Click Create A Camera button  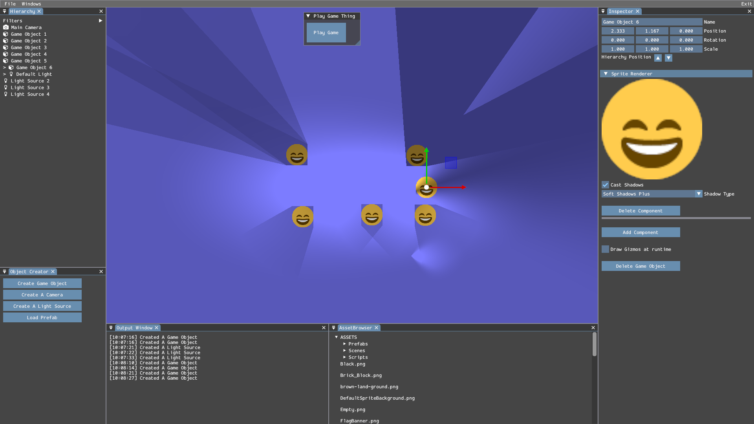click(42, 295)
